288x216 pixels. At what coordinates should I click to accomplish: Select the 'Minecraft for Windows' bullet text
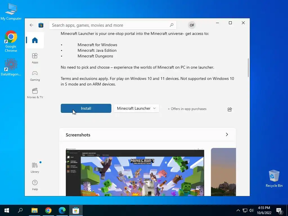point(97,45)
